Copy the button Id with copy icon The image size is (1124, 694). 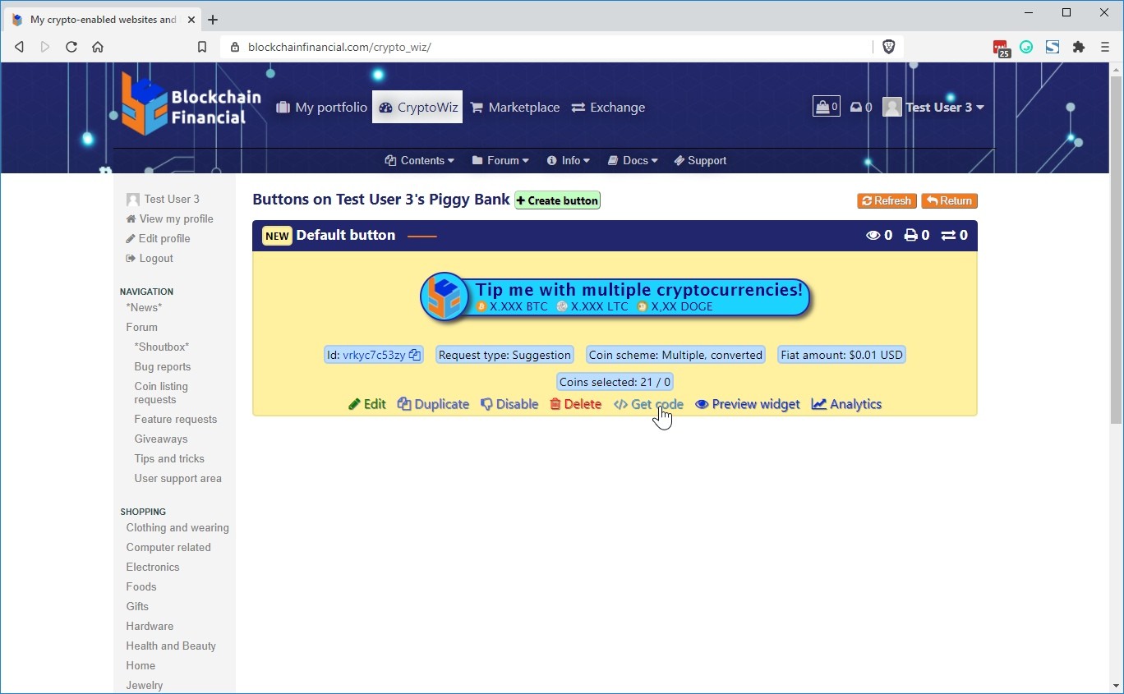415,355
